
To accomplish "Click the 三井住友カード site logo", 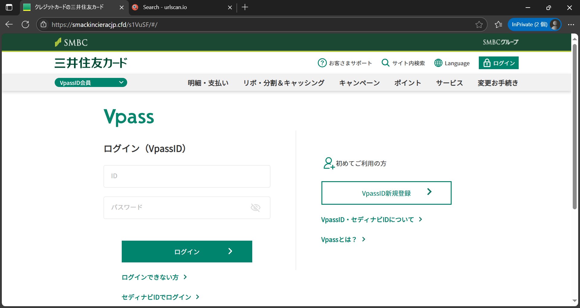I will tap(91, 63).
